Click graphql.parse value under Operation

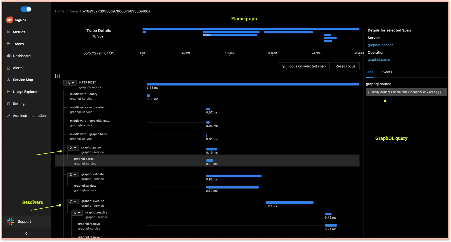point(379,60)
